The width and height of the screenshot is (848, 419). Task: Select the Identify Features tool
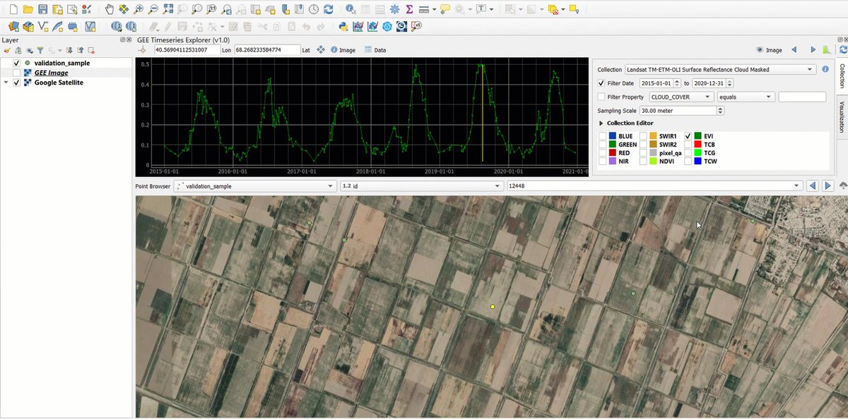(350, 9)
